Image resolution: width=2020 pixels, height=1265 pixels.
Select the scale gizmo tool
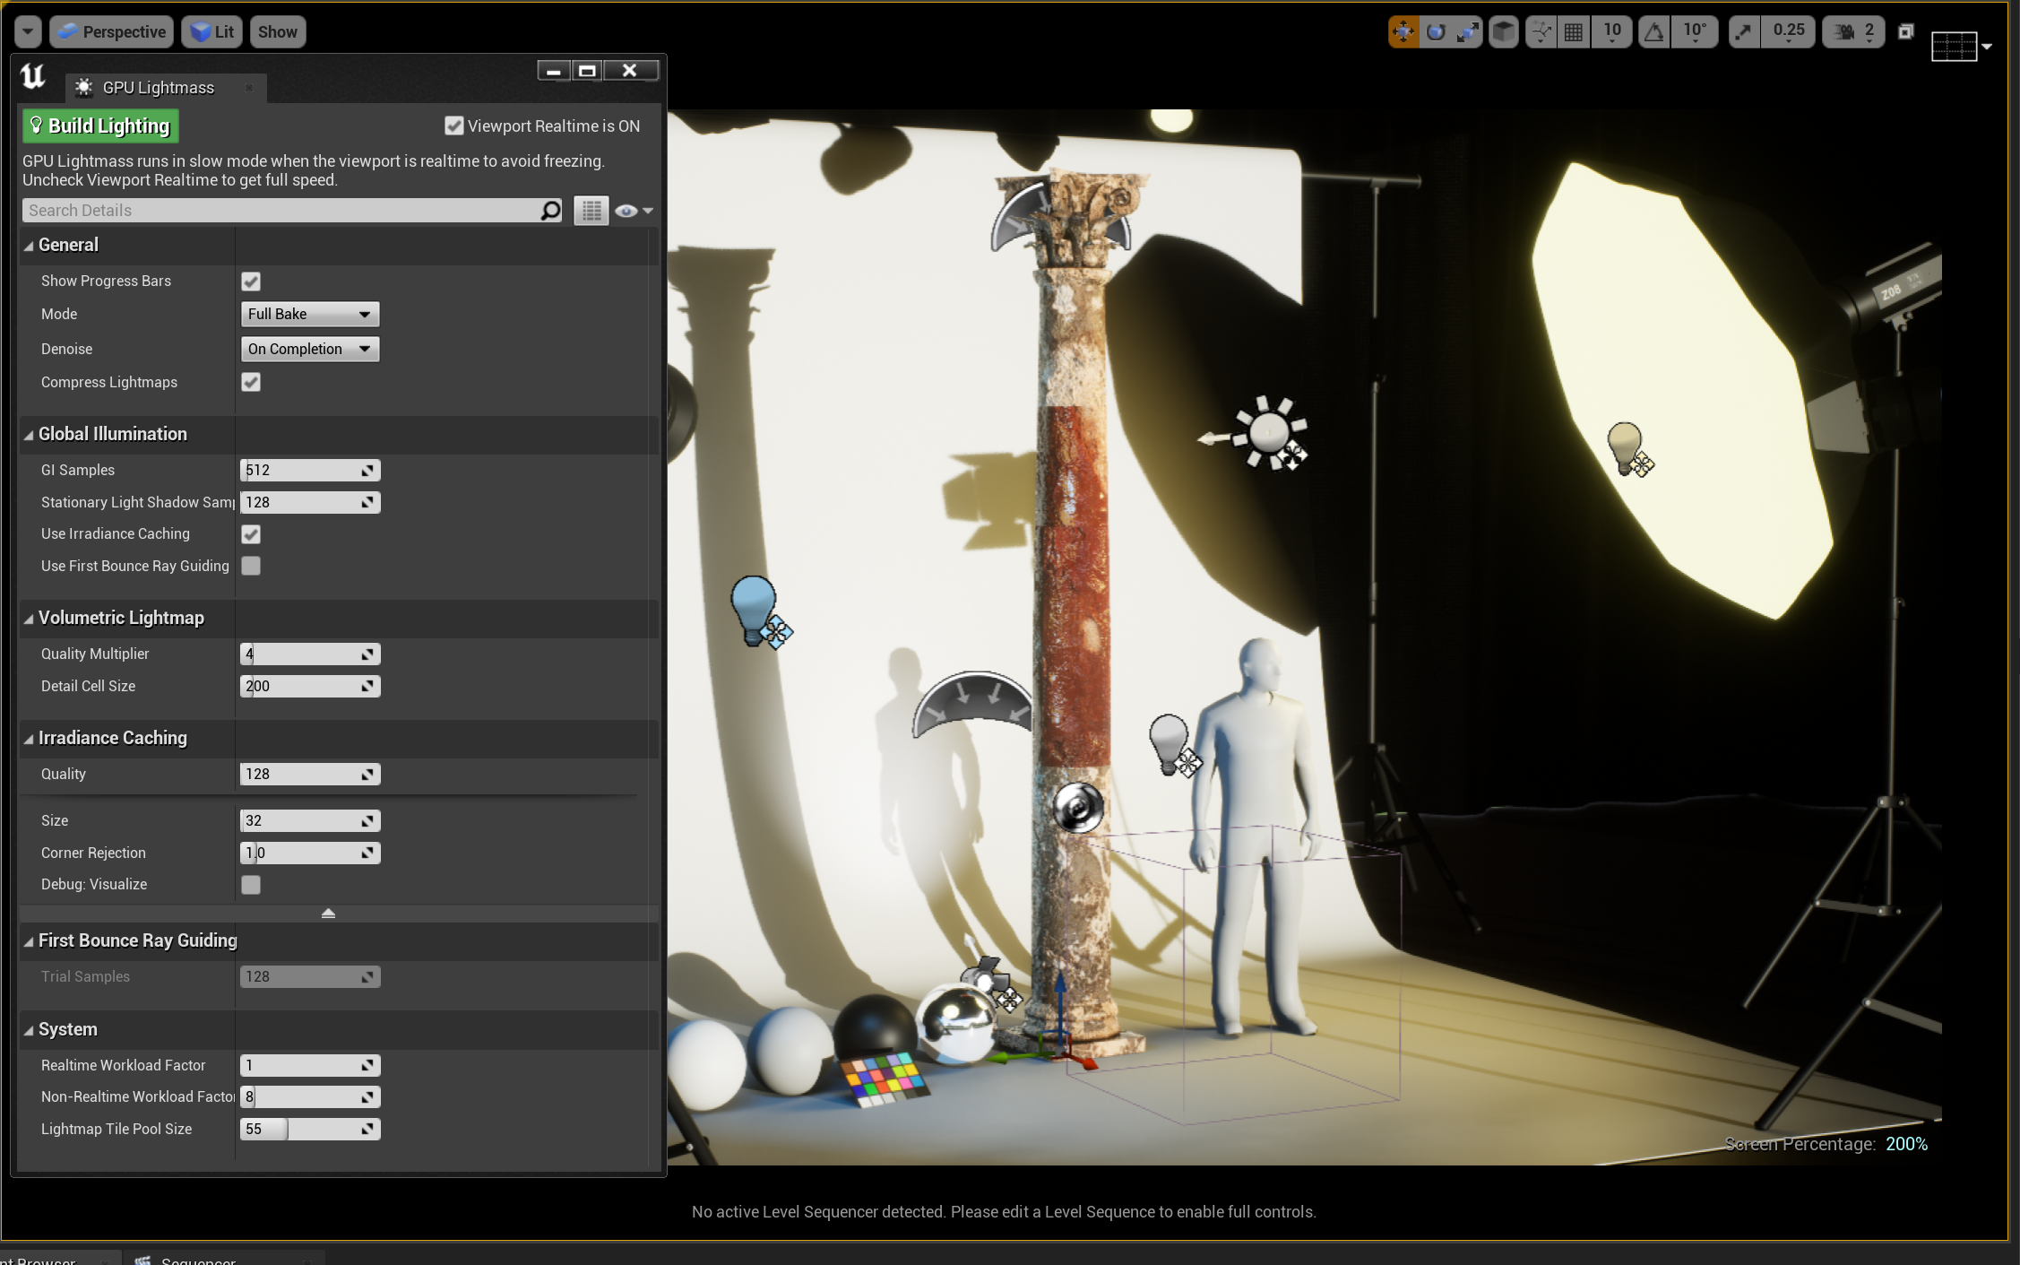pos(1468,32)
